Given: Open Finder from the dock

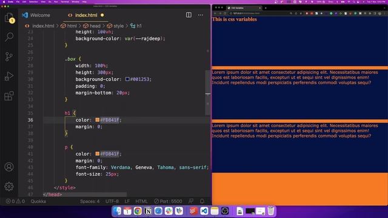Looking at the screenshot, I should tap(117, 211).
